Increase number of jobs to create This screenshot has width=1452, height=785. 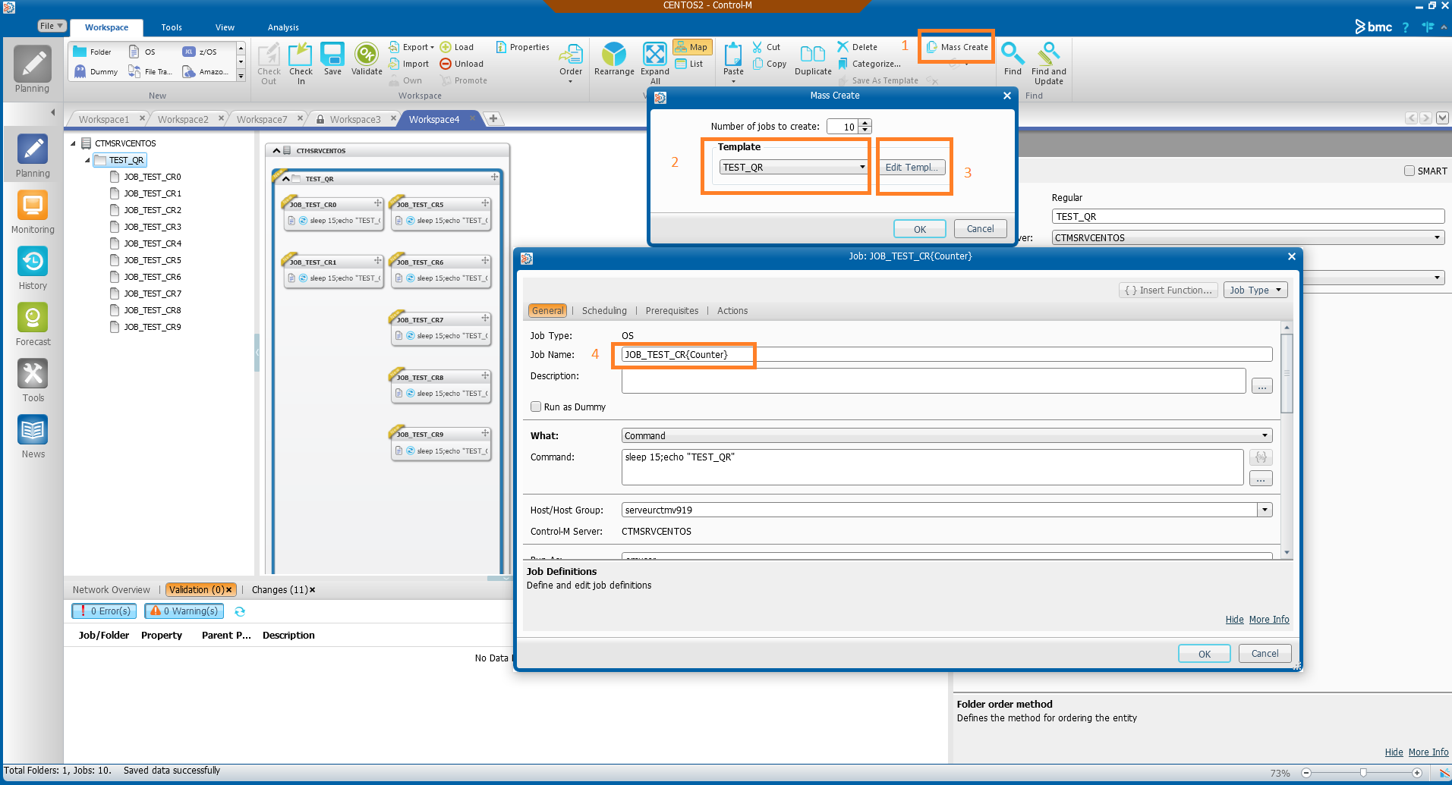865,123
